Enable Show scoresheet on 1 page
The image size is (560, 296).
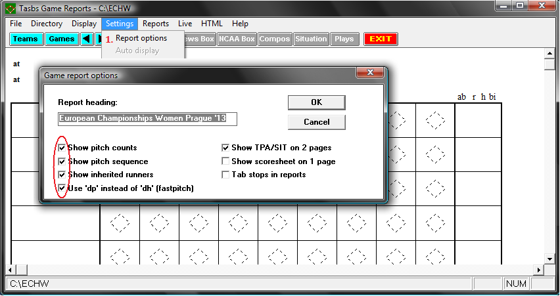click(x=225, y=161)
